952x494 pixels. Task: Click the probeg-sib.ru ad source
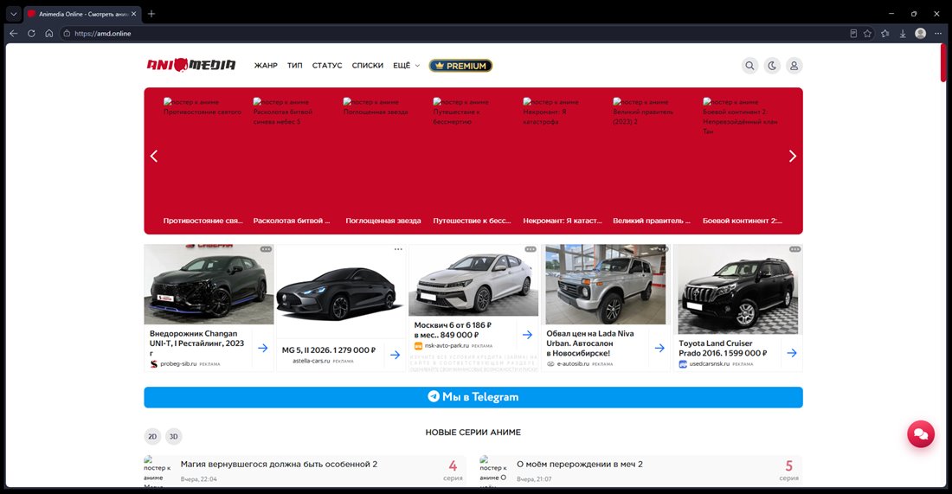point(178,364)
